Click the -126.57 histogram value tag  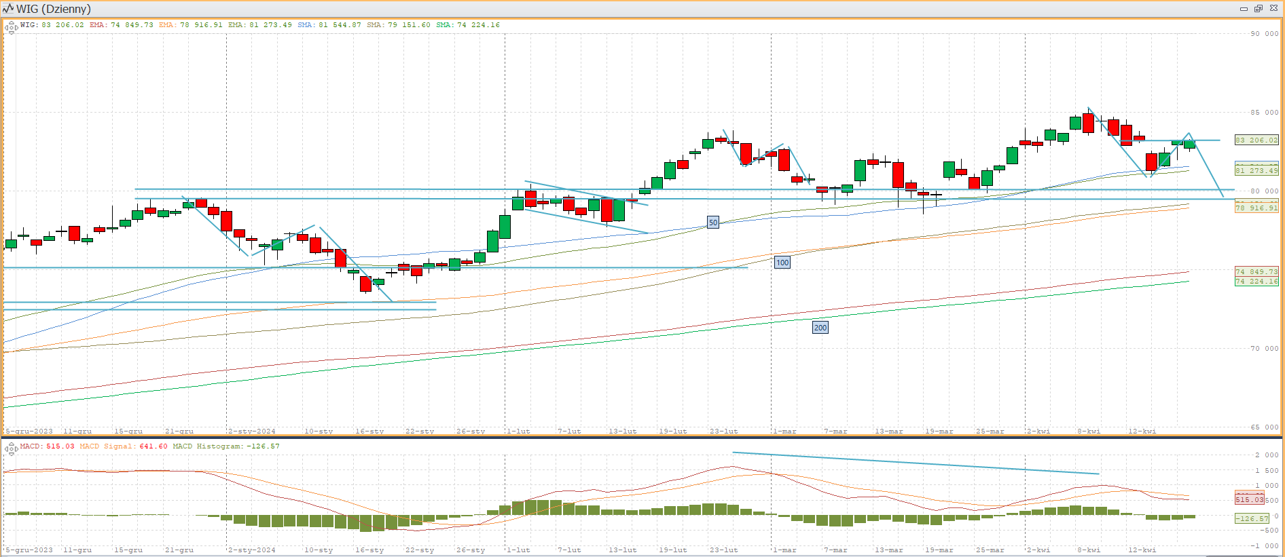(x=1252, y=518)
